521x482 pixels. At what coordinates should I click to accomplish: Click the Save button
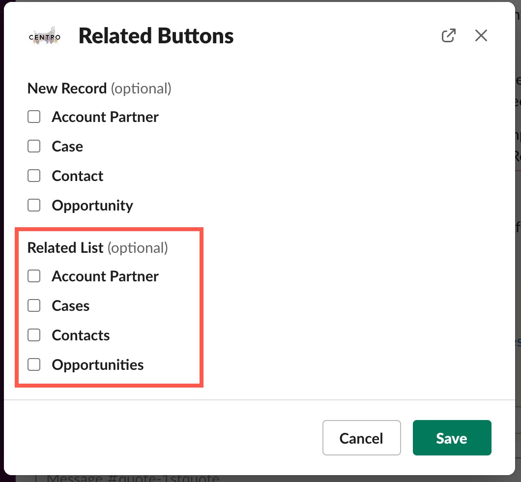click(x=452, y=437)
